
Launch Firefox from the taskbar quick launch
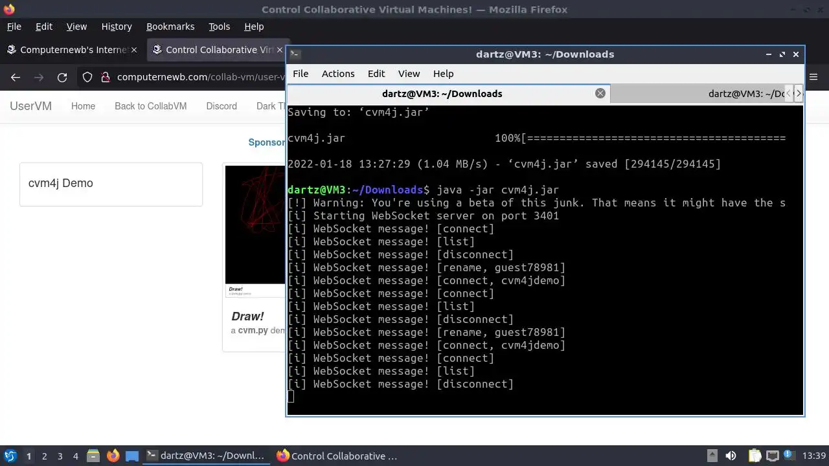click(113, 456)
